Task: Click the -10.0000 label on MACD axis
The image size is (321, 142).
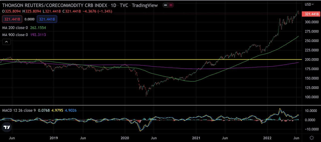Action: pos(311,129)
